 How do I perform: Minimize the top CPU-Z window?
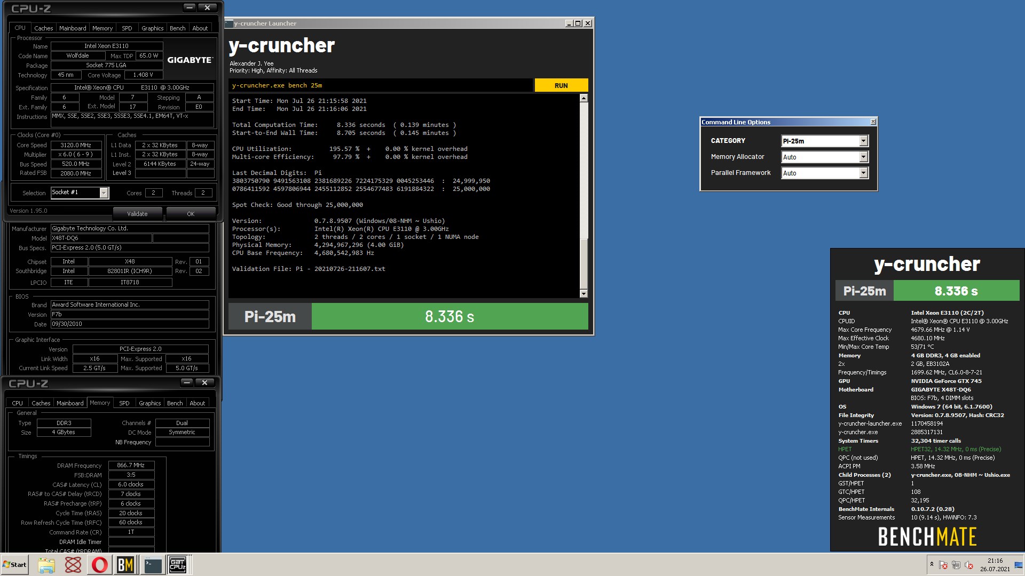[189, 7]
